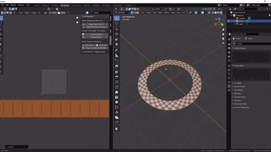271x152 pixels.
Task: Select the Bevel tool
Action: (x=117, y=77)
